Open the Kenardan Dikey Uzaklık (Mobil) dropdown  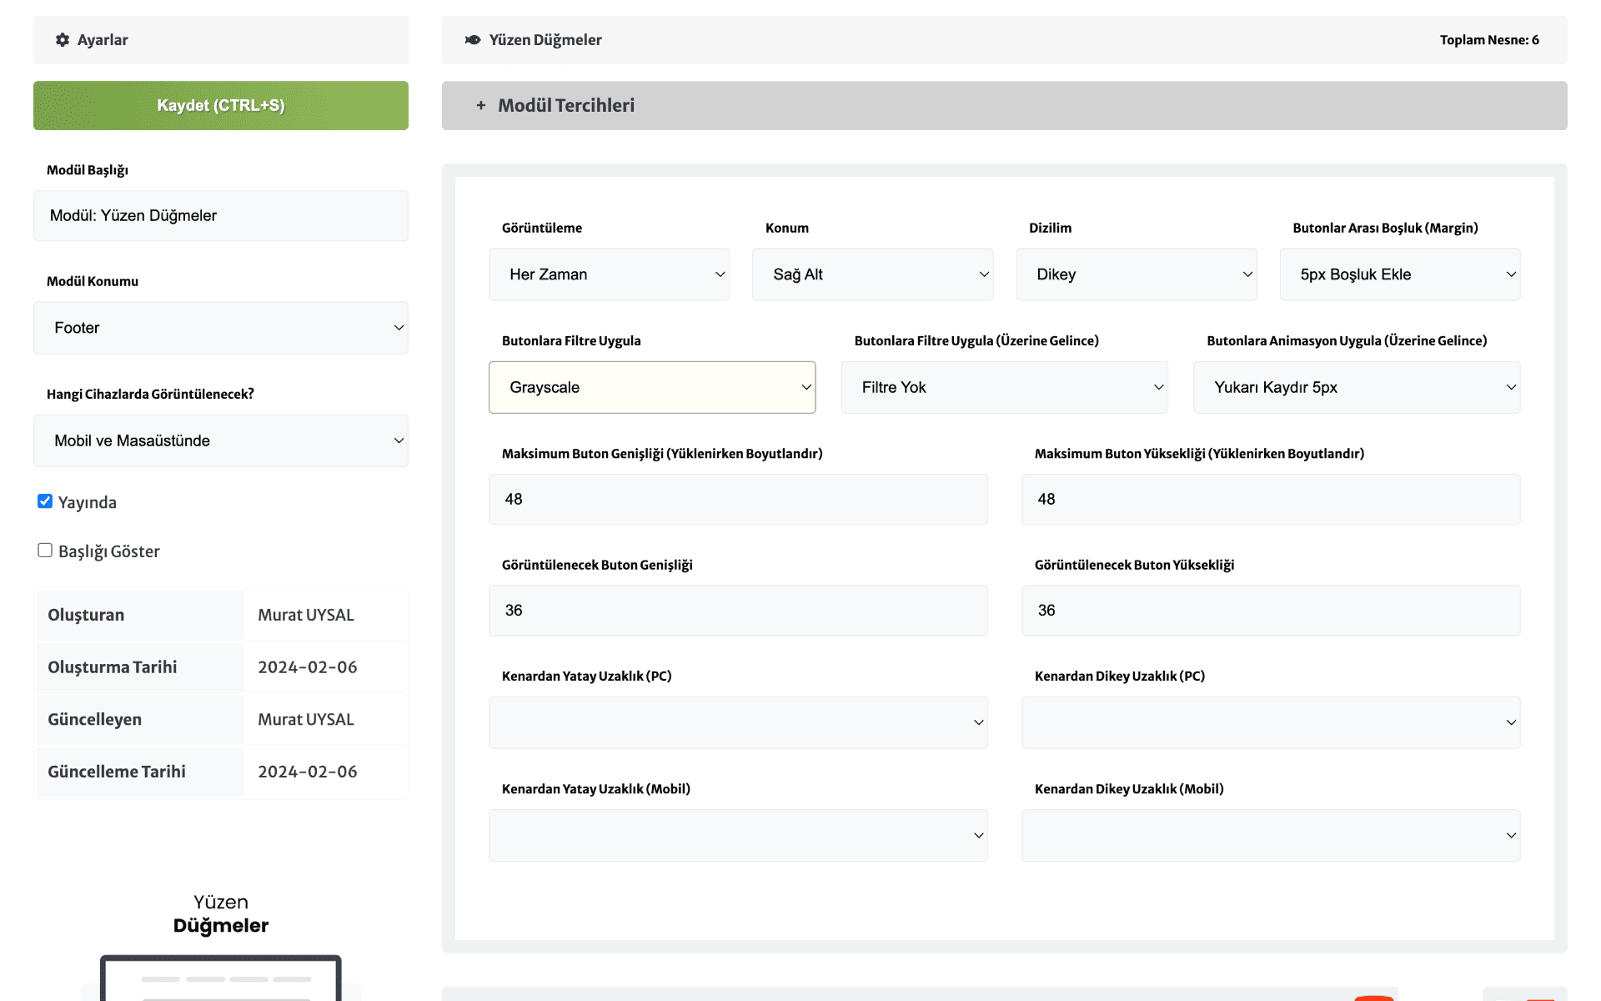pyautogui.click(x=1270, y=835)
